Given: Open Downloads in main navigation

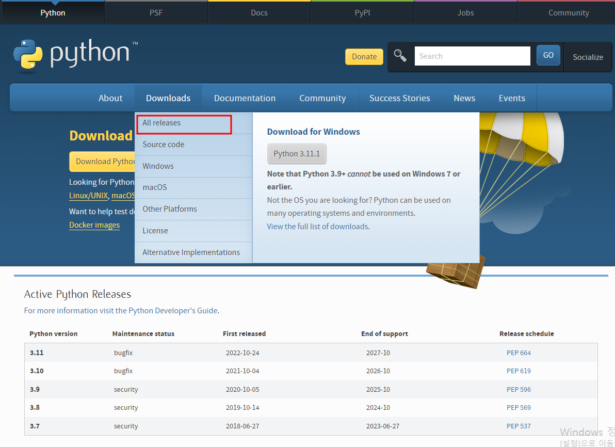Looking at the screenshot, I should point(168,98).
